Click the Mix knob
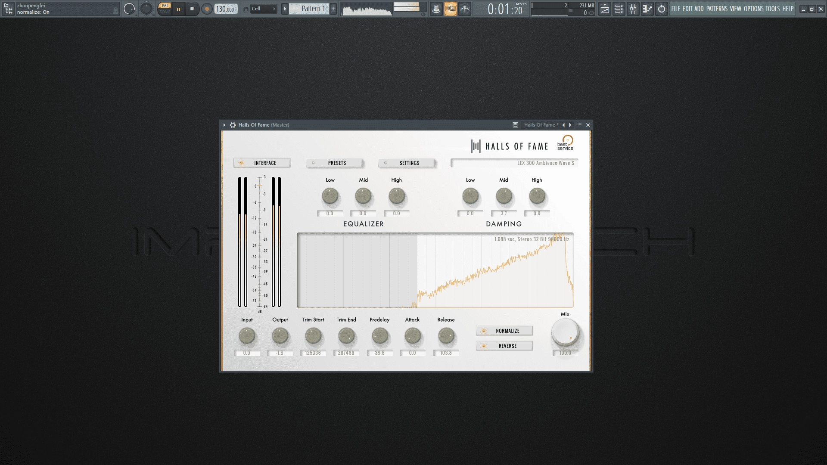 click(x=565, y=332)
